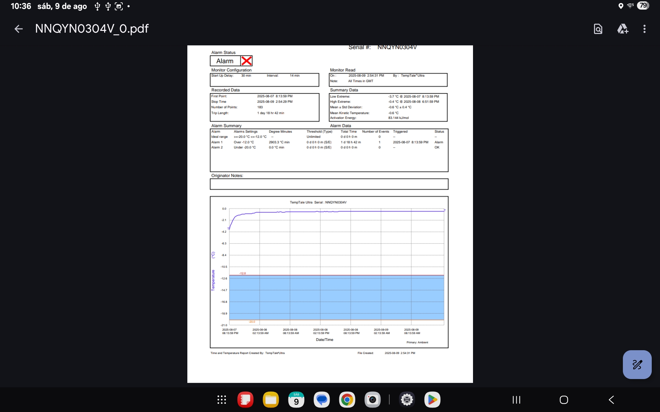This screenshot has height=412, width=660.
Task: Go back using the arrow icon
Action: 19,29
